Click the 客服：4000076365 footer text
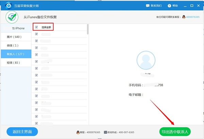Viewport: 204px width, 139px height. pyautogui.click(x=90, y=132)
